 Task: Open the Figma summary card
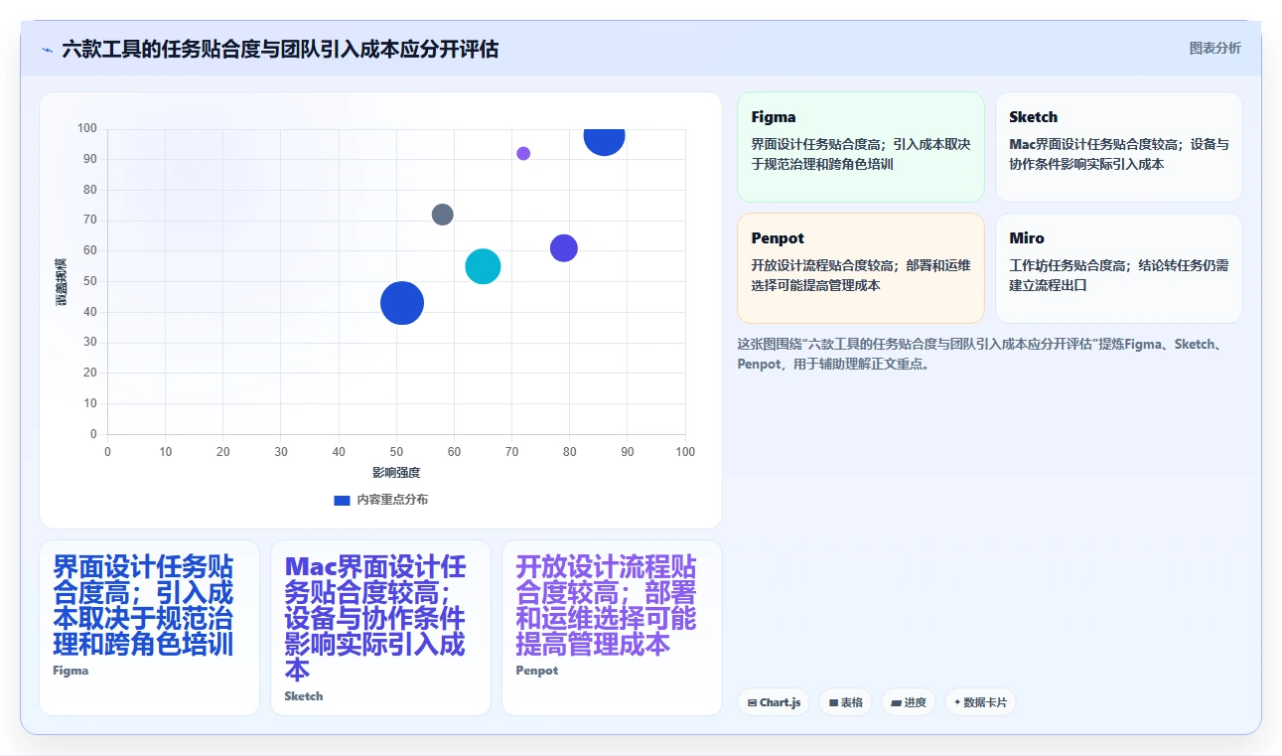pos(861,147)
